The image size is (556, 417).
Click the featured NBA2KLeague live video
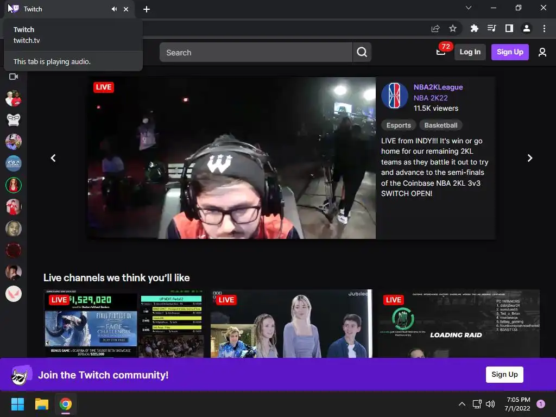tap(232, 158)
